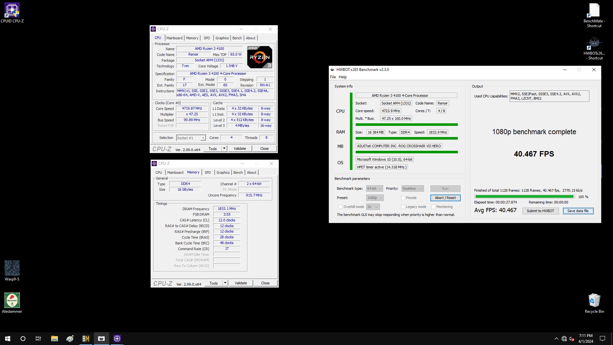
Task: Click the paint palette app taskbar icon
Action: (x=70, y=339)
